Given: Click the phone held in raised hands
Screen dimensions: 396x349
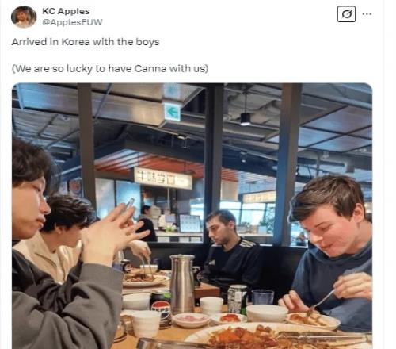Looking at the screenshot, I should click(130, 204).
